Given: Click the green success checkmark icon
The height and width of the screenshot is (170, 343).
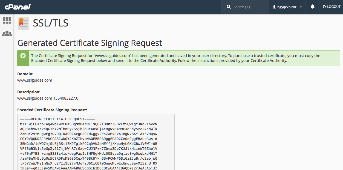Looking at the screenshot, I should tap(23, 56).
